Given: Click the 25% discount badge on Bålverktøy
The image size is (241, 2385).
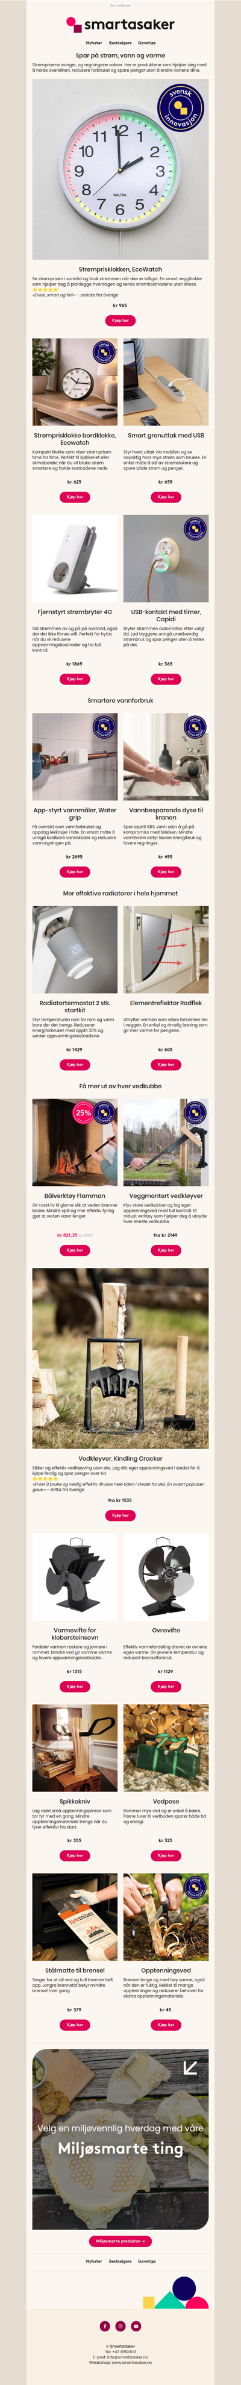Looking at the screenshot, I should [x=83, y=1113].
